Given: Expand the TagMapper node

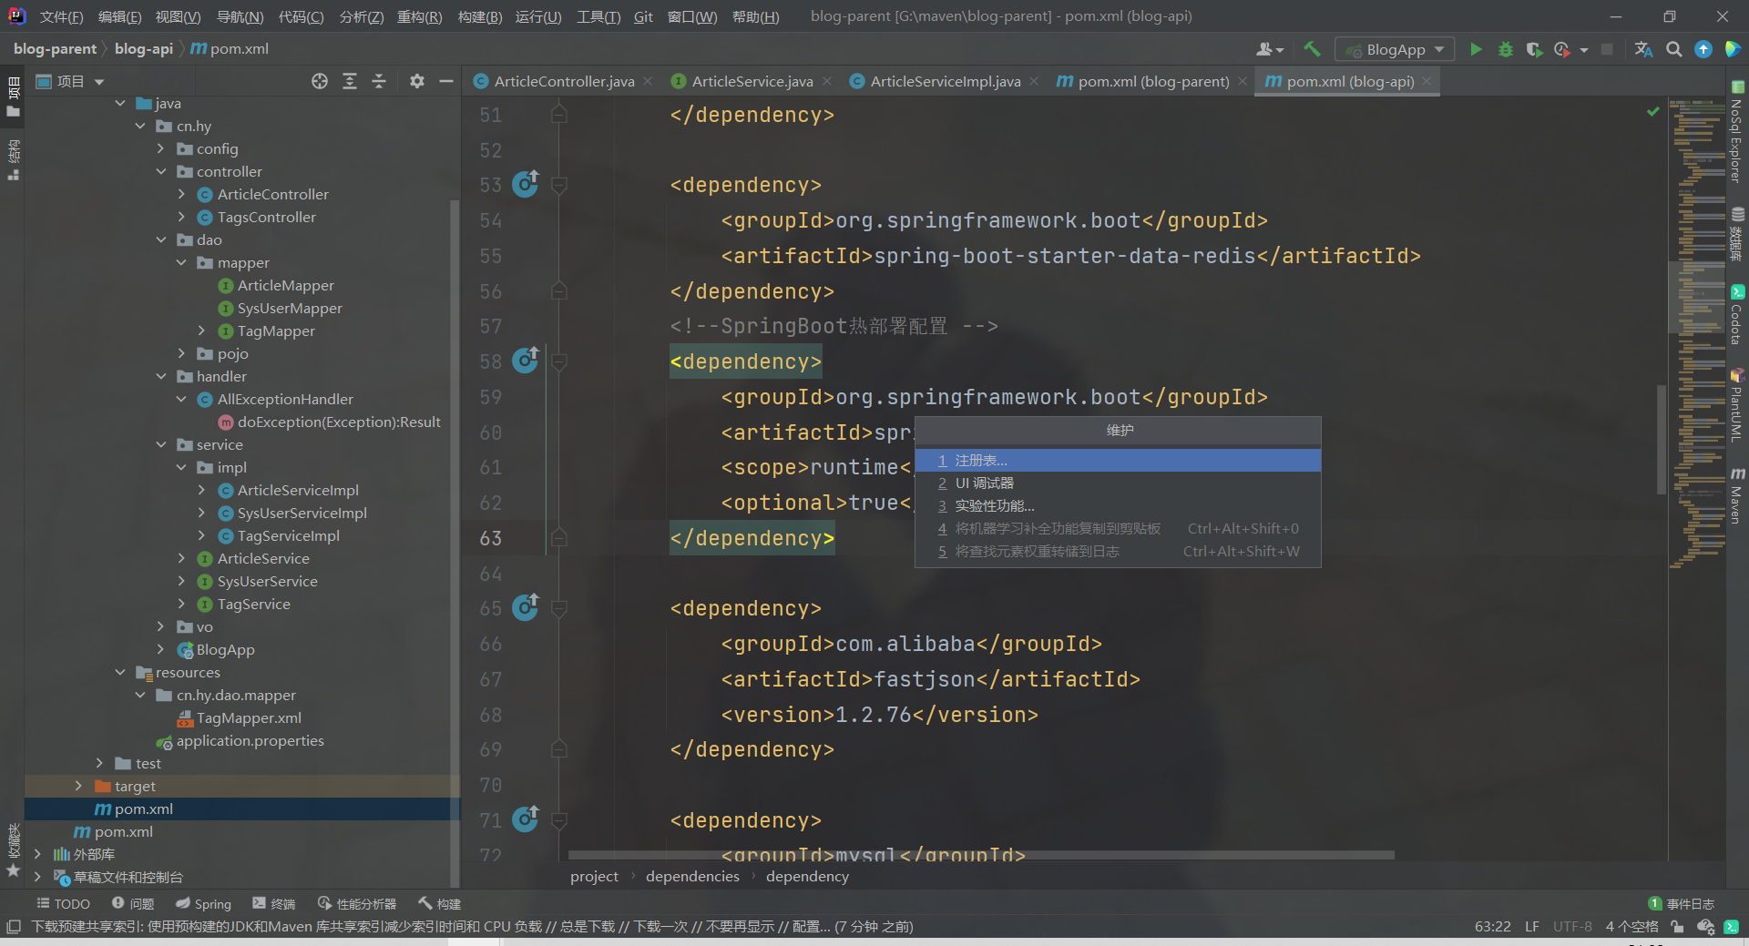Looking at the screenshot, I should (201, 331).
